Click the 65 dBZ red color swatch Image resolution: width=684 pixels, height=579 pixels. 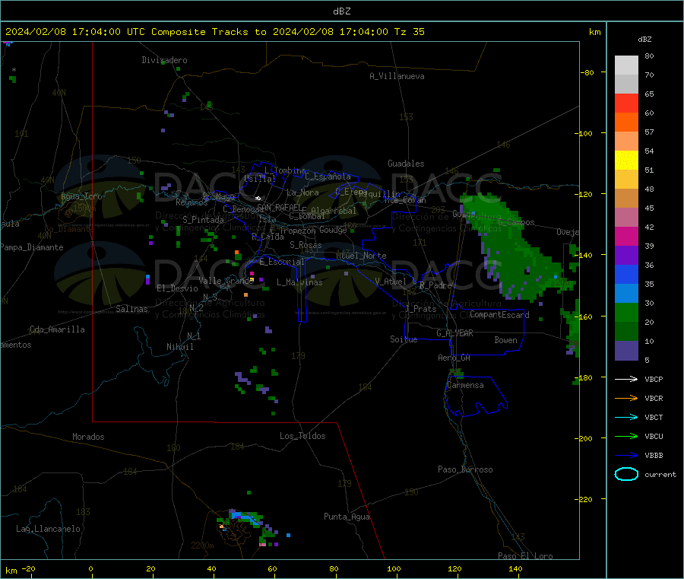coord(626,103)
